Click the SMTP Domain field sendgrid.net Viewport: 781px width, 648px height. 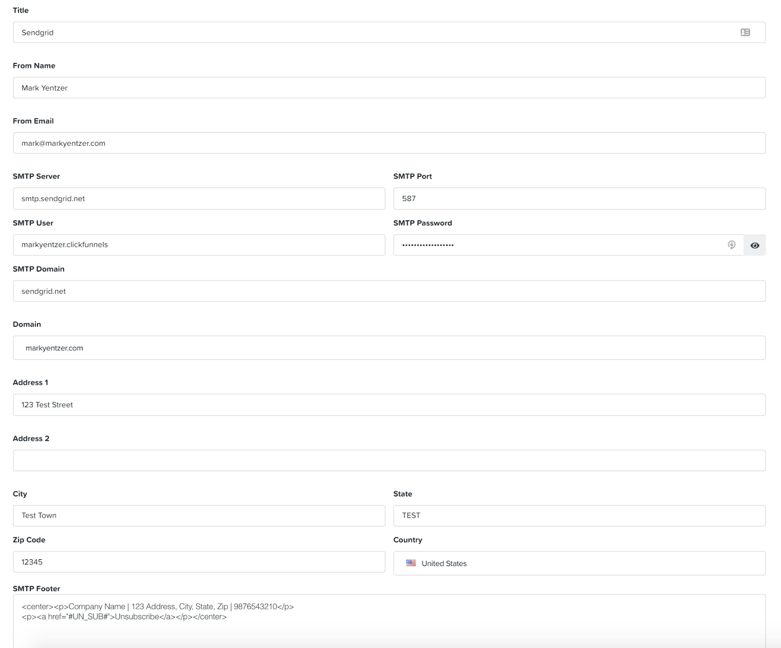pyautogui.click(x=389, y=291)
